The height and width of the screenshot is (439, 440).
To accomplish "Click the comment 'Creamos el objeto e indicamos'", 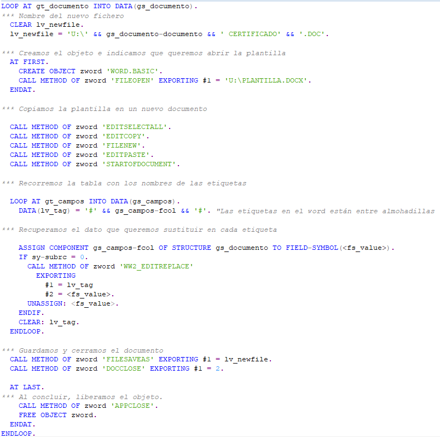I will (143, 53).
